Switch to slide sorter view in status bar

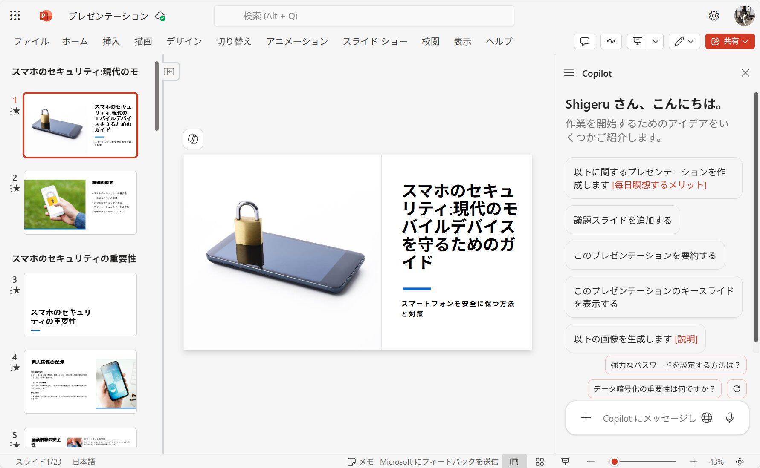pos(540,461)
